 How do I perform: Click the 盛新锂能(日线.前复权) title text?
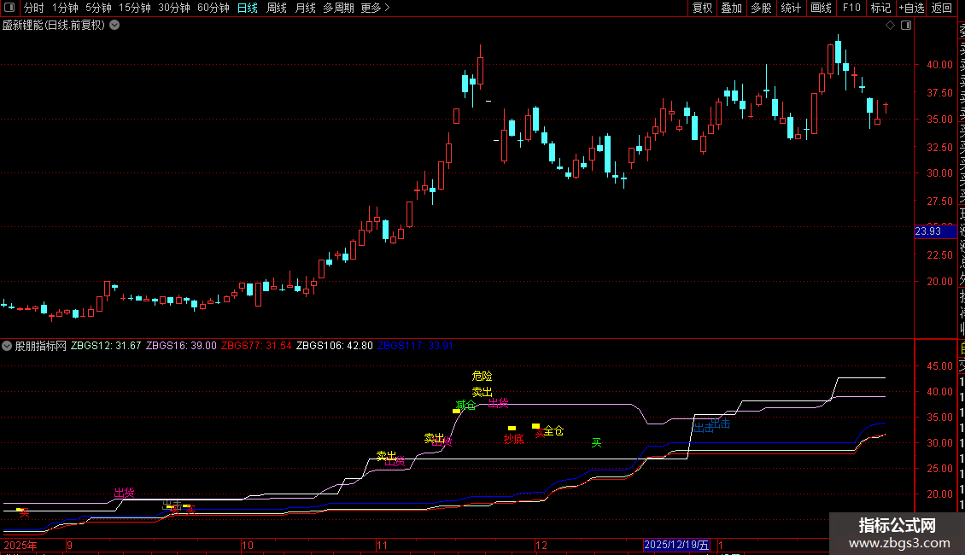[54, 26]
